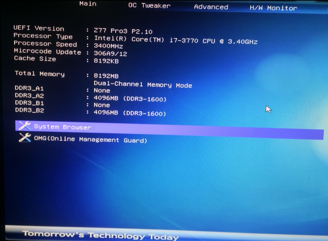Click the OMG wrench icon

pos(25,138)
